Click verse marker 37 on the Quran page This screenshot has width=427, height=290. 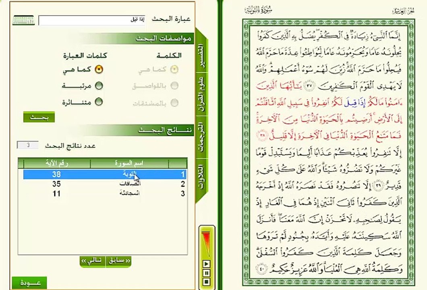(x=309, y=86)
